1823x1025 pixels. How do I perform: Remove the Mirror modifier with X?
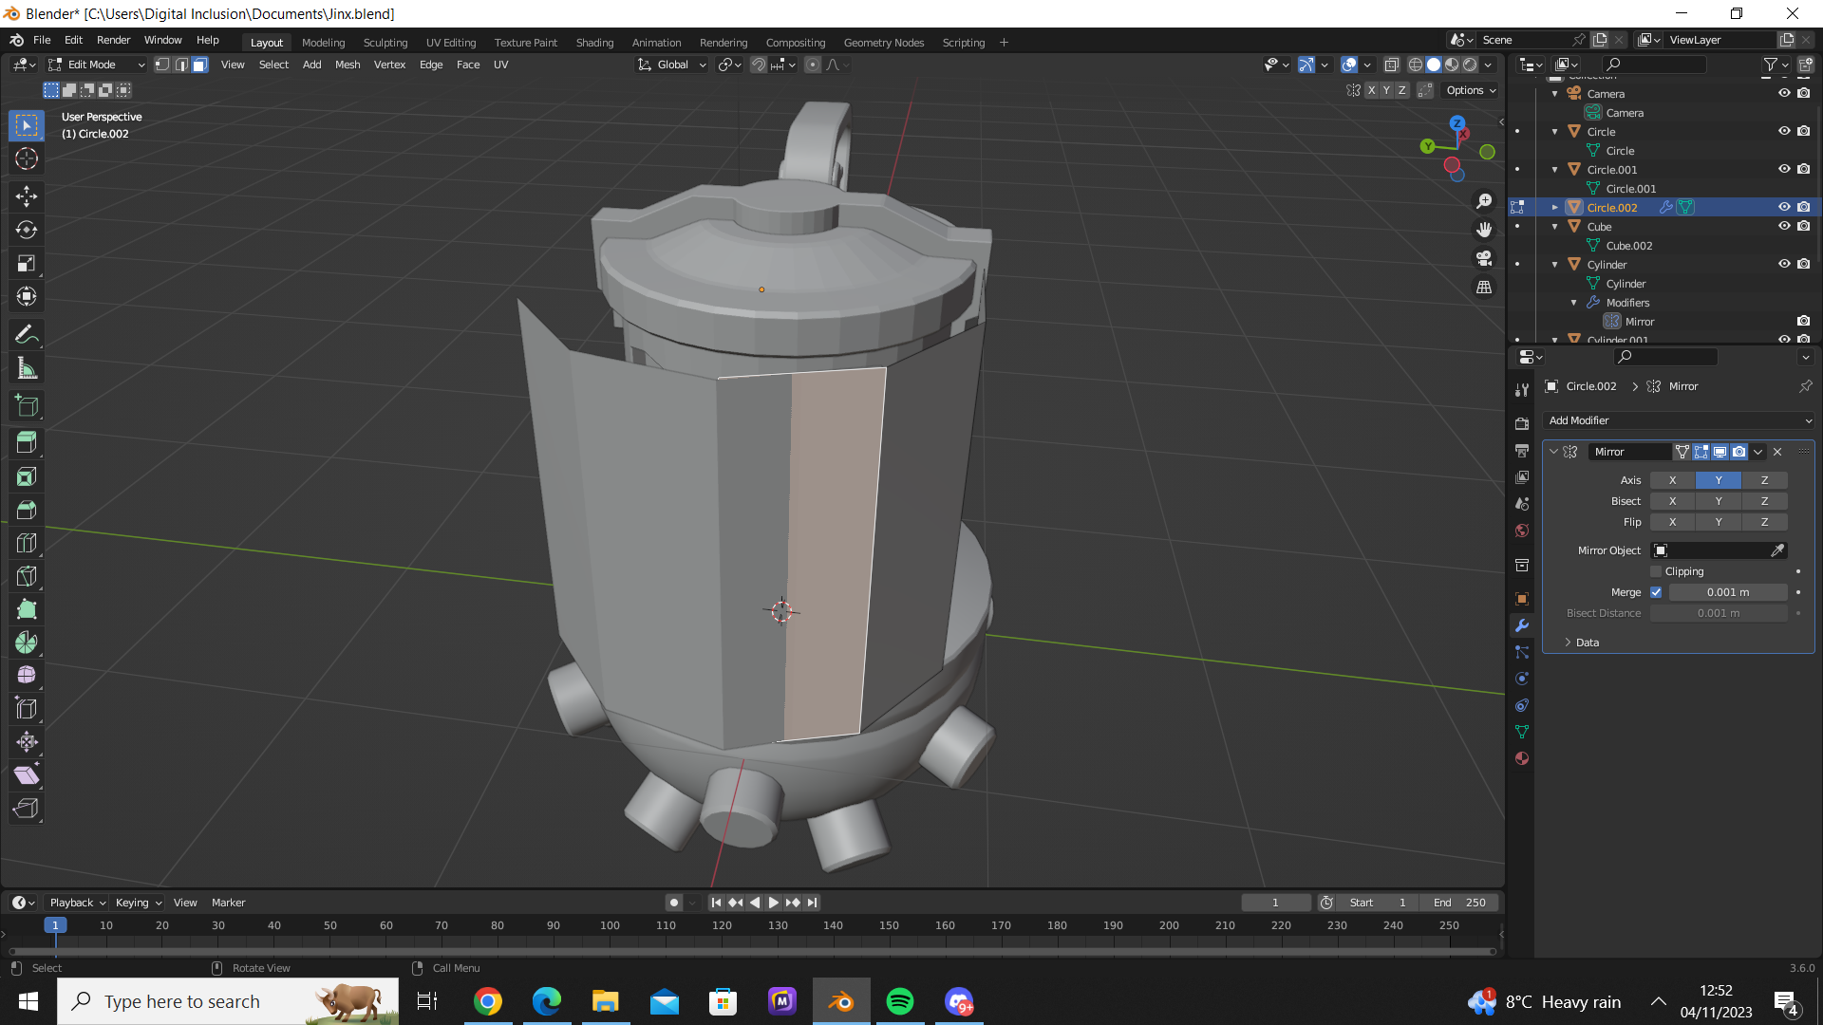[1777, 452]
